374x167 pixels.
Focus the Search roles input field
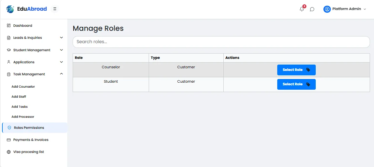point(221,42)
